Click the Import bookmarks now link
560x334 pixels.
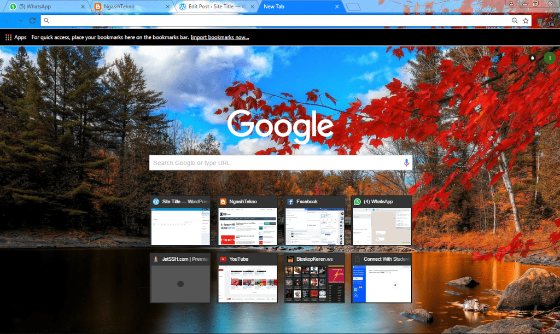pos(220,37)
